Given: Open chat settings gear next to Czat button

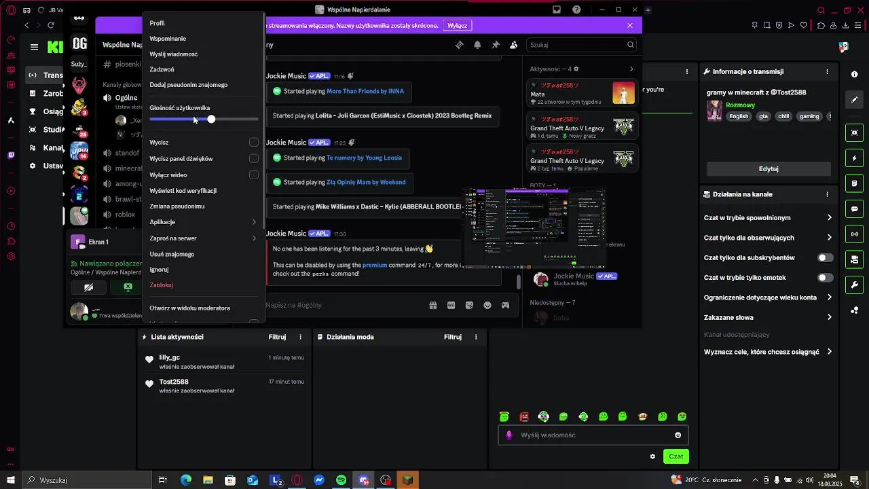Looking at the screenshot, I should (x=652, y=456).
